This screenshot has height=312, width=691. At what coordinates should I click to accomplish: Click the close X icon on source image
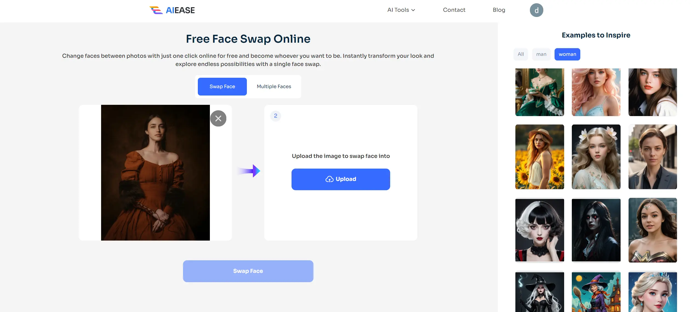(x=219, y=118)
